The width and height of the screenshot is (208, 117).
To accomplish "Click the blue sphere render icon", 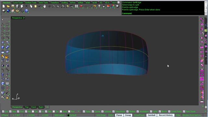I will [8, 11].
